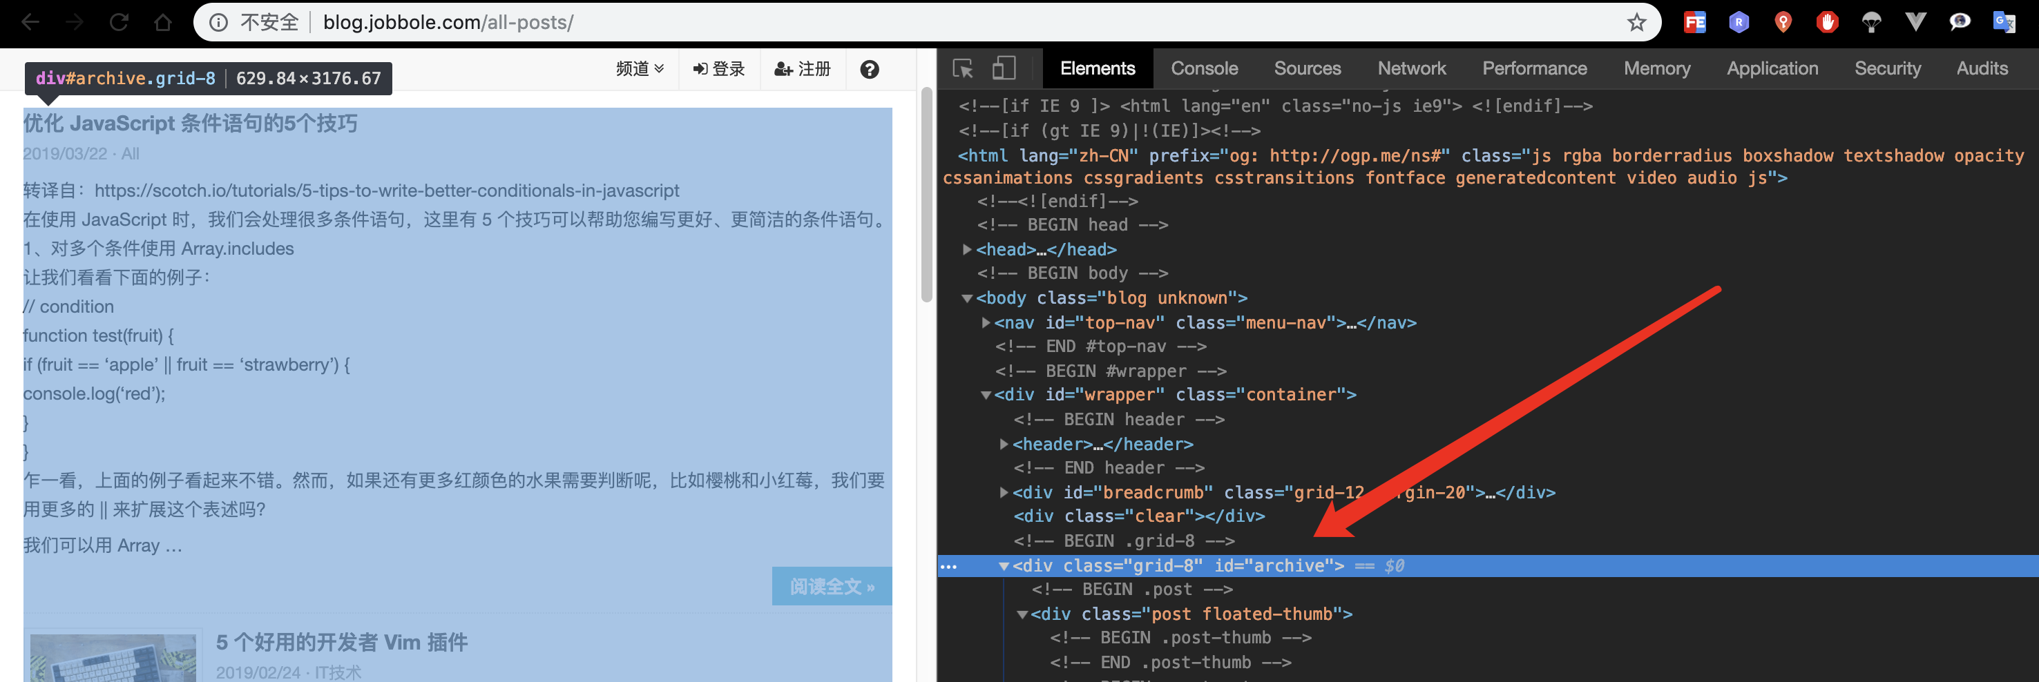Viewport: 2039px width, 682px height.
Task: Open the speech bubble extension icon
Action: point(1959,22)
